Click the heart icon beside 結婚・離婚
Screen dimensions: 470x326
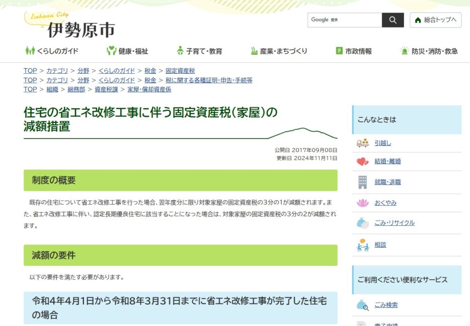click(363, 161)
